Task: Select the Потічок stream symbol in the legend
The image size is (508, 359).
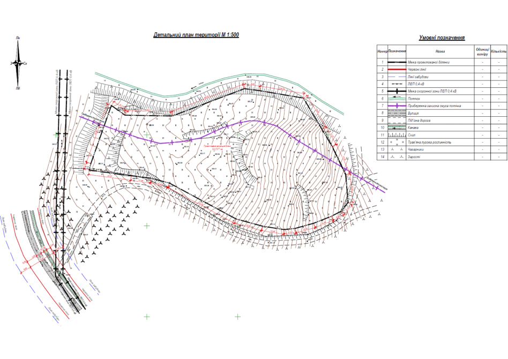Action: [397, 99]
